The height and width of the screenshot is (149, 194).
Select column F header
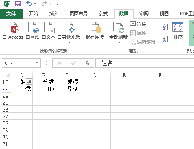coord(160,75)
